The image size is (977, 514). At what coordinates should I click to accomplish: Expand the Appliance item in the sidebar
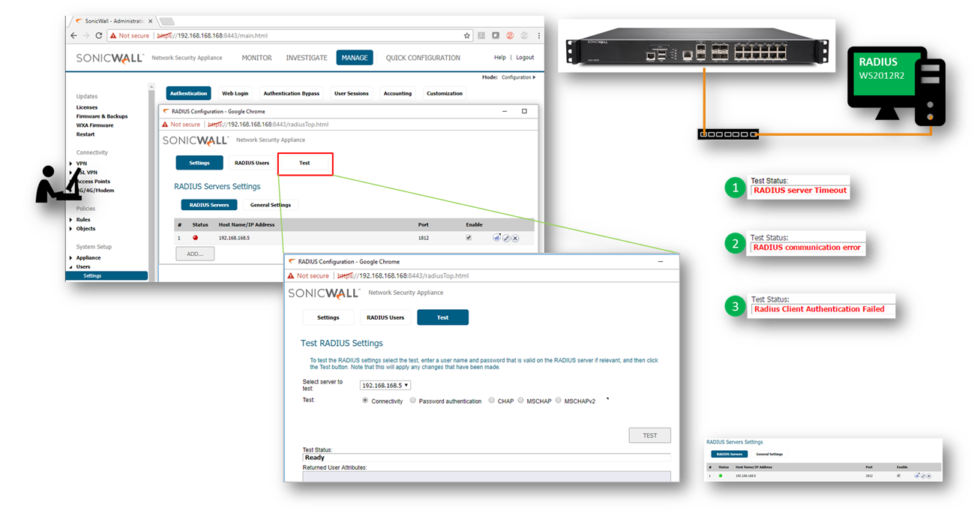pos(71,258)
